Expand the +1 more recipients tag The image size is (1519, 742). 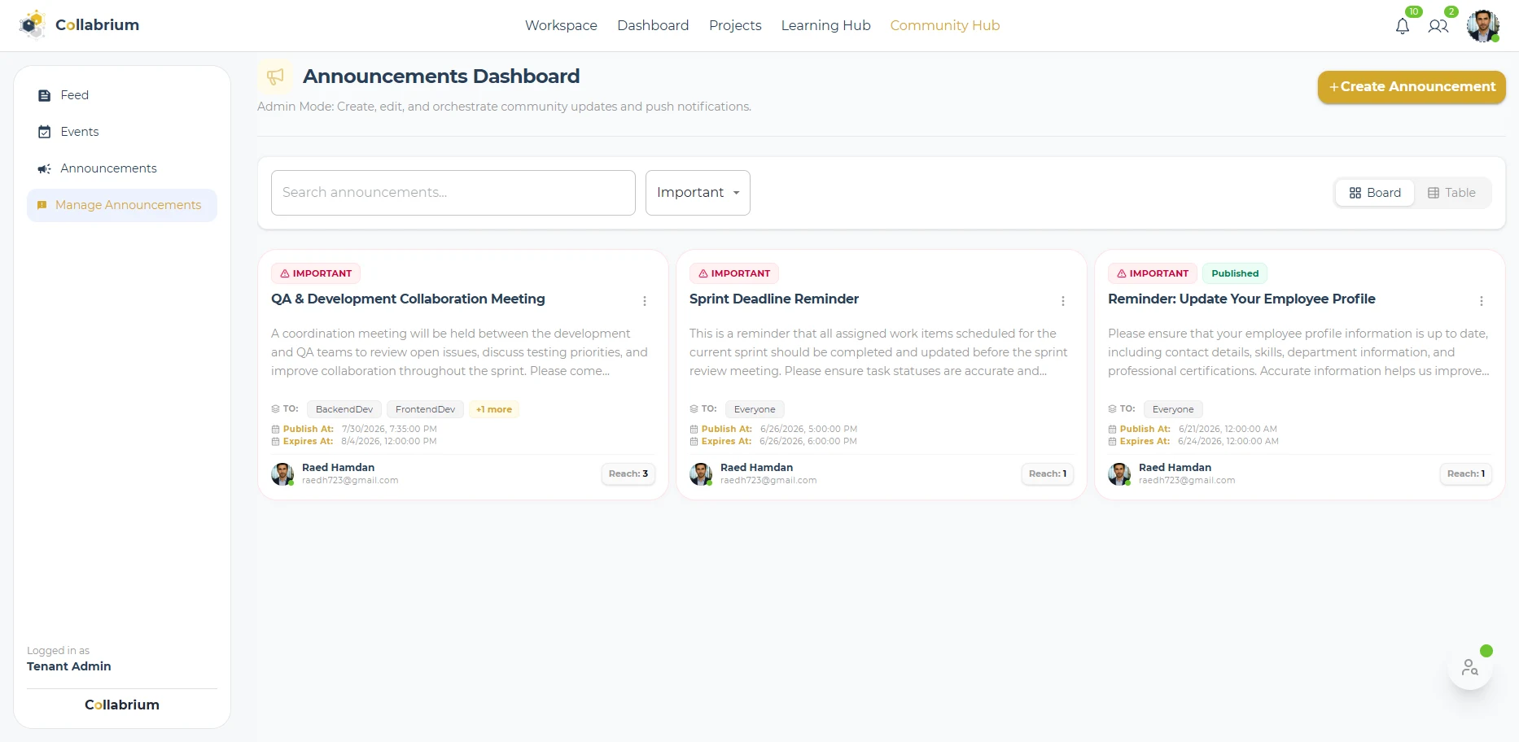(494, 409)
